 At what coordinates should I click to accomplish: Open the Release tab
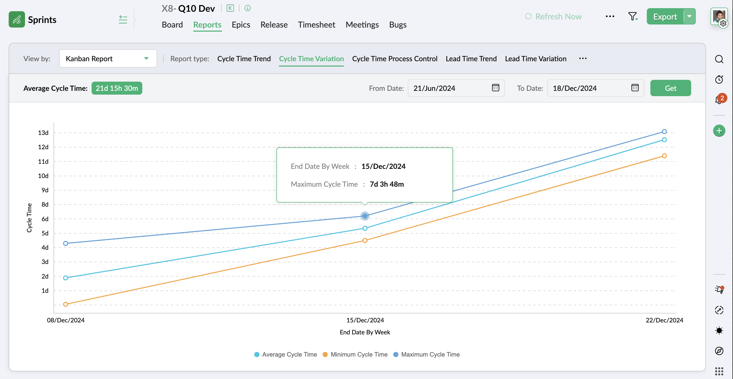tap(274, 25)
